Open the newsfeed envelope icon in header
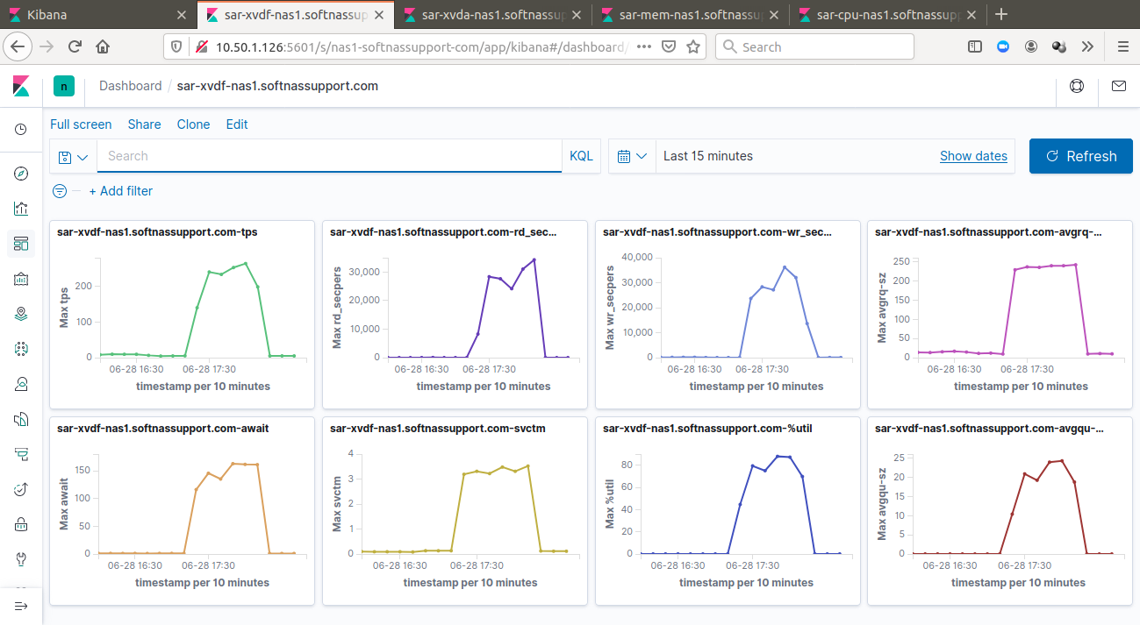 [1118, 86]
